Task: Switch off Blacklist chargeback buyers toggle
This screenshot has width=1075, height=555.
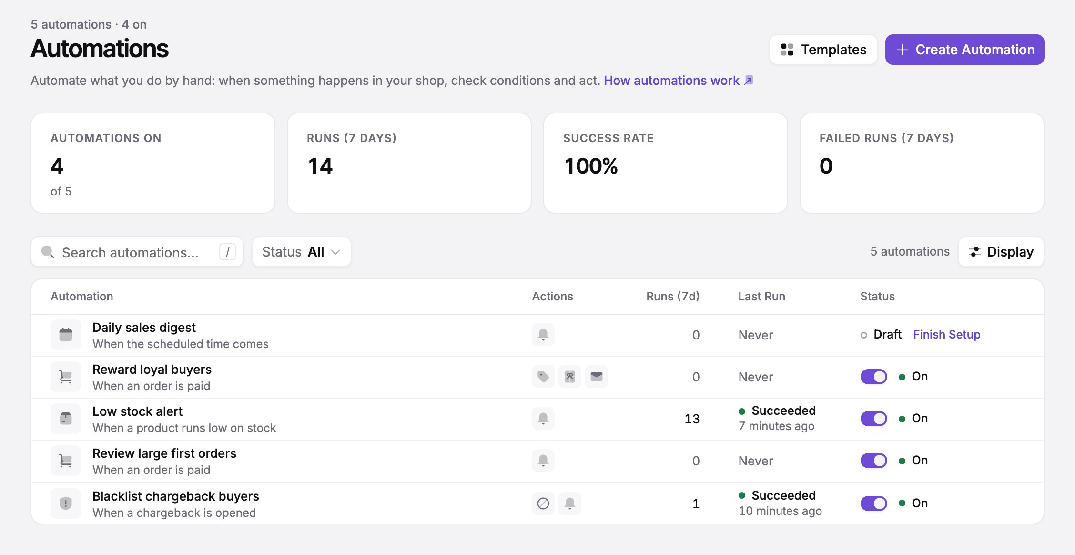Action: coord(874,503)
